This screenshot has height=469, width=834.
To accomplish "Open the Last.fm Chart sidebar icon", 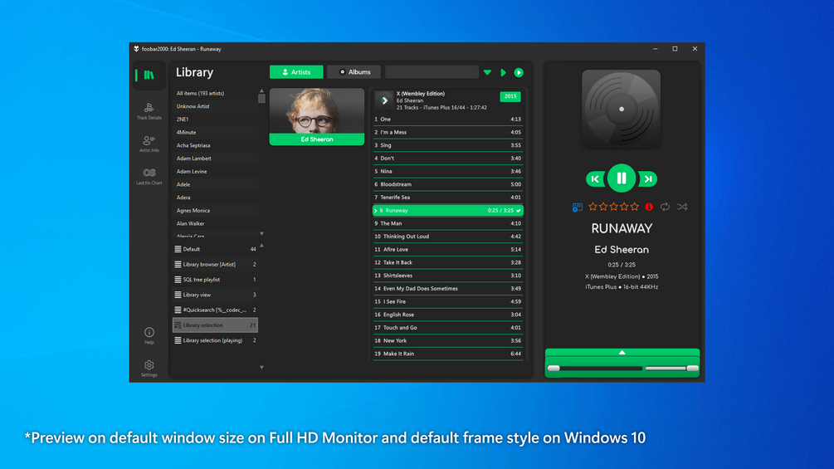I will pyautogui.click(x=149, y=176).
